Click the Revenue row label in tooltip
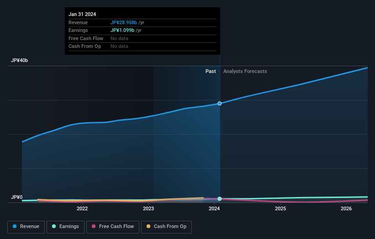Screen dimensions: 375x239 coord(78,22)
